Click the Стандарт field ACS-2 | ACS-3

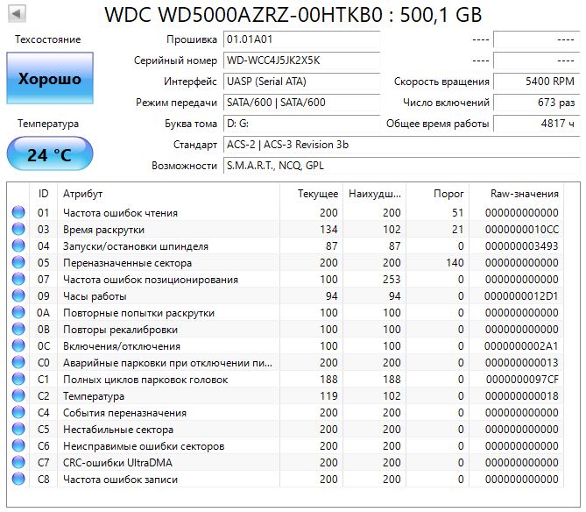pos(402,145)
